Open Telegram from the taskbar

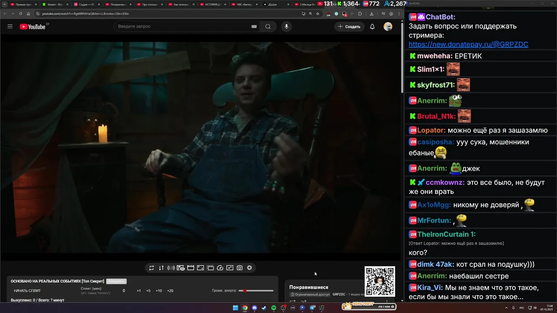point(312,308)
